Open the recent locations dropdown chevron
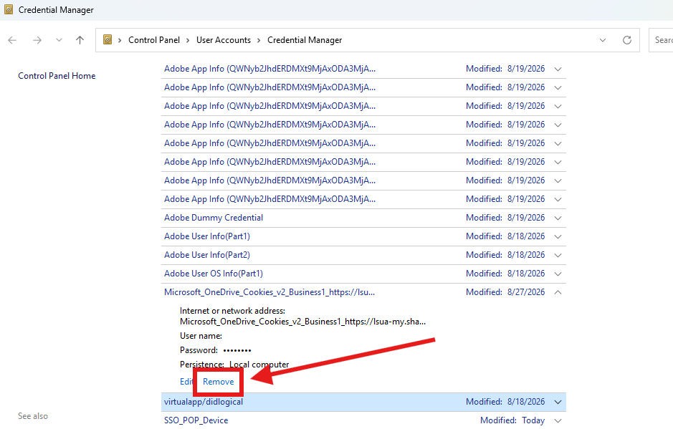The image size is (673, 429). pyautogui.click(x=59, y=40)
